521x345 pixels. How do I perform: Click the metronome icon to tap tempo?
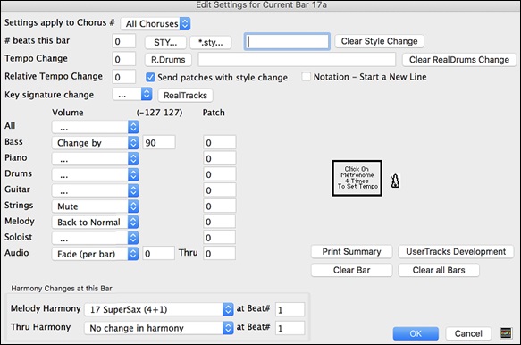tap(395, 181)
